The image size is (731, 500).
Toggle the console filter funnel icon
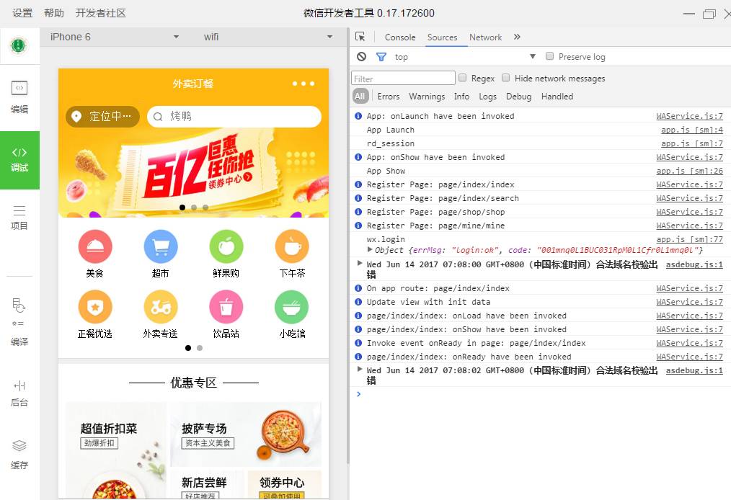(x=381, y=56)
